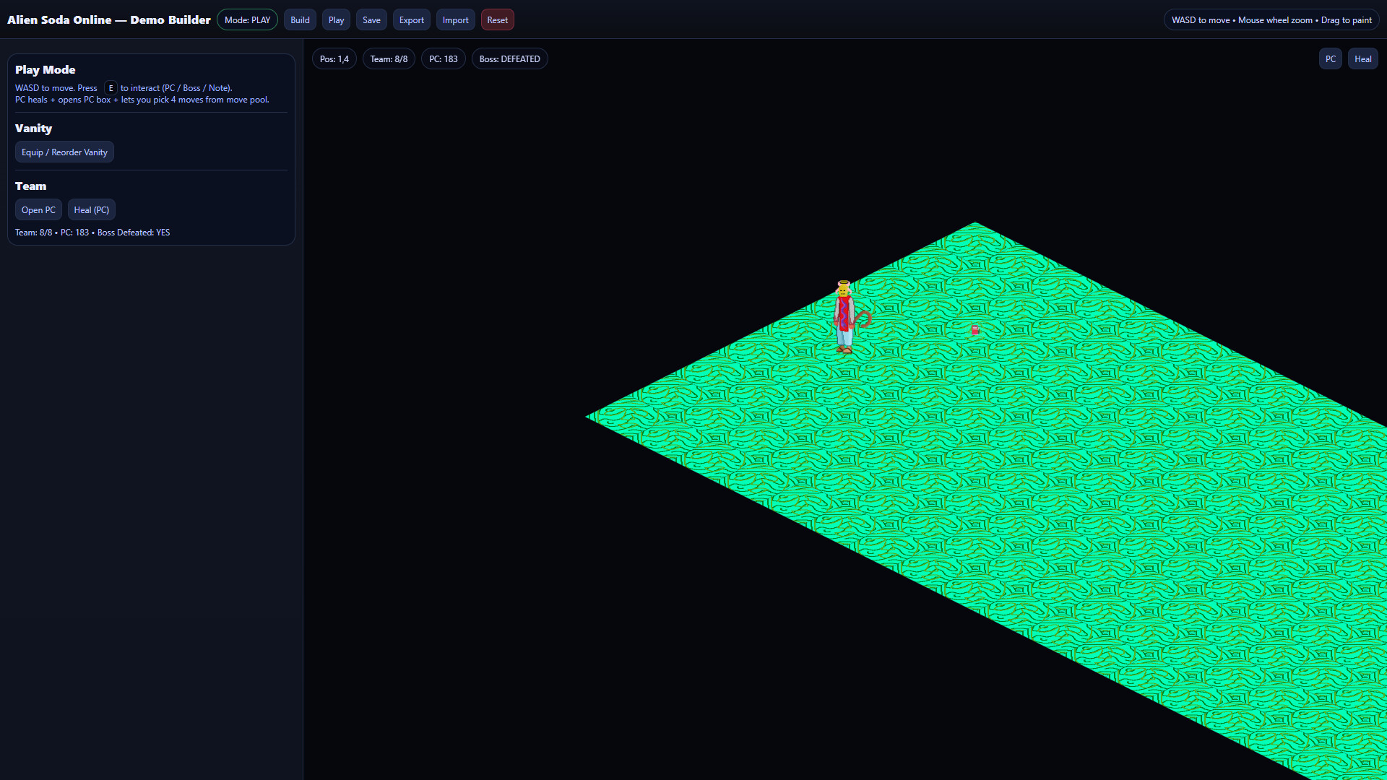
Task: Click the WASD controls hint in the top right
Action: (x=1271, y=19)
